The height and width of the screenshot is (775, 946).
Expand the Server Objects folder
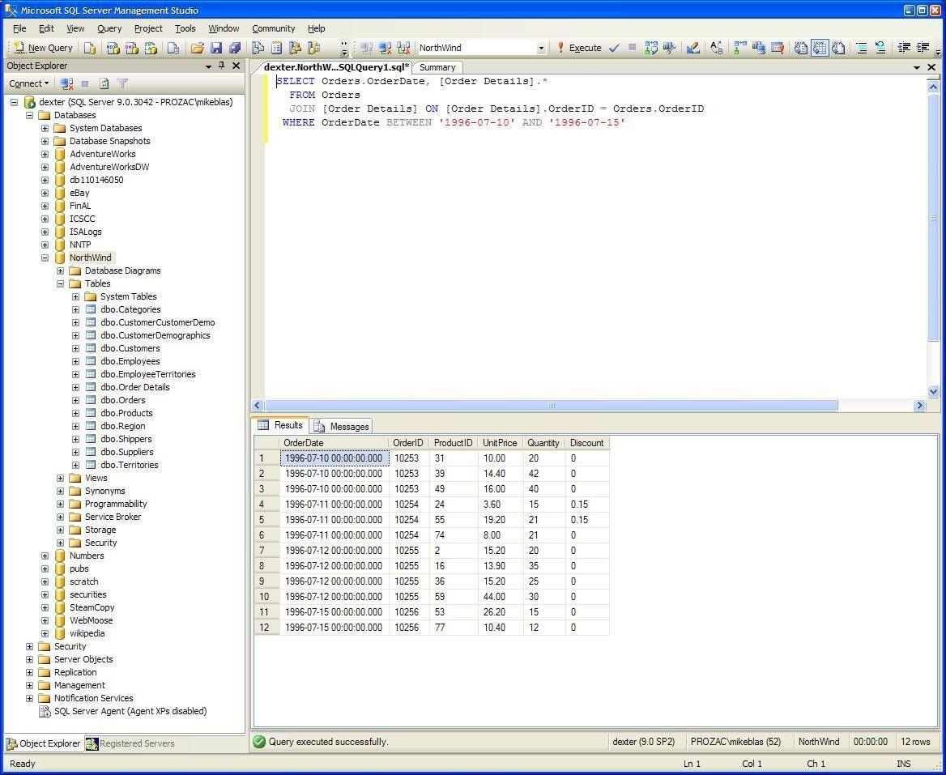click(29, 660)
